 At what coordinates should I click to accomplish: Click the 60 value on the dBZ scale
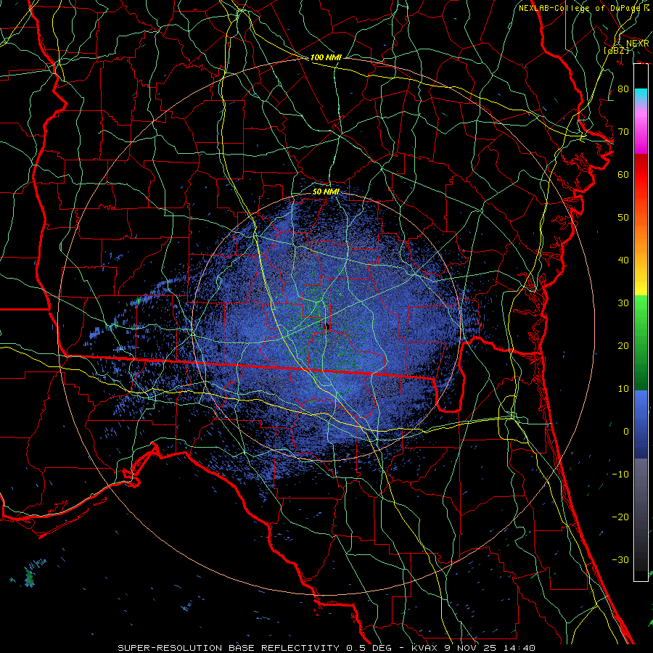pyautogui.click(x=623, y=174)
